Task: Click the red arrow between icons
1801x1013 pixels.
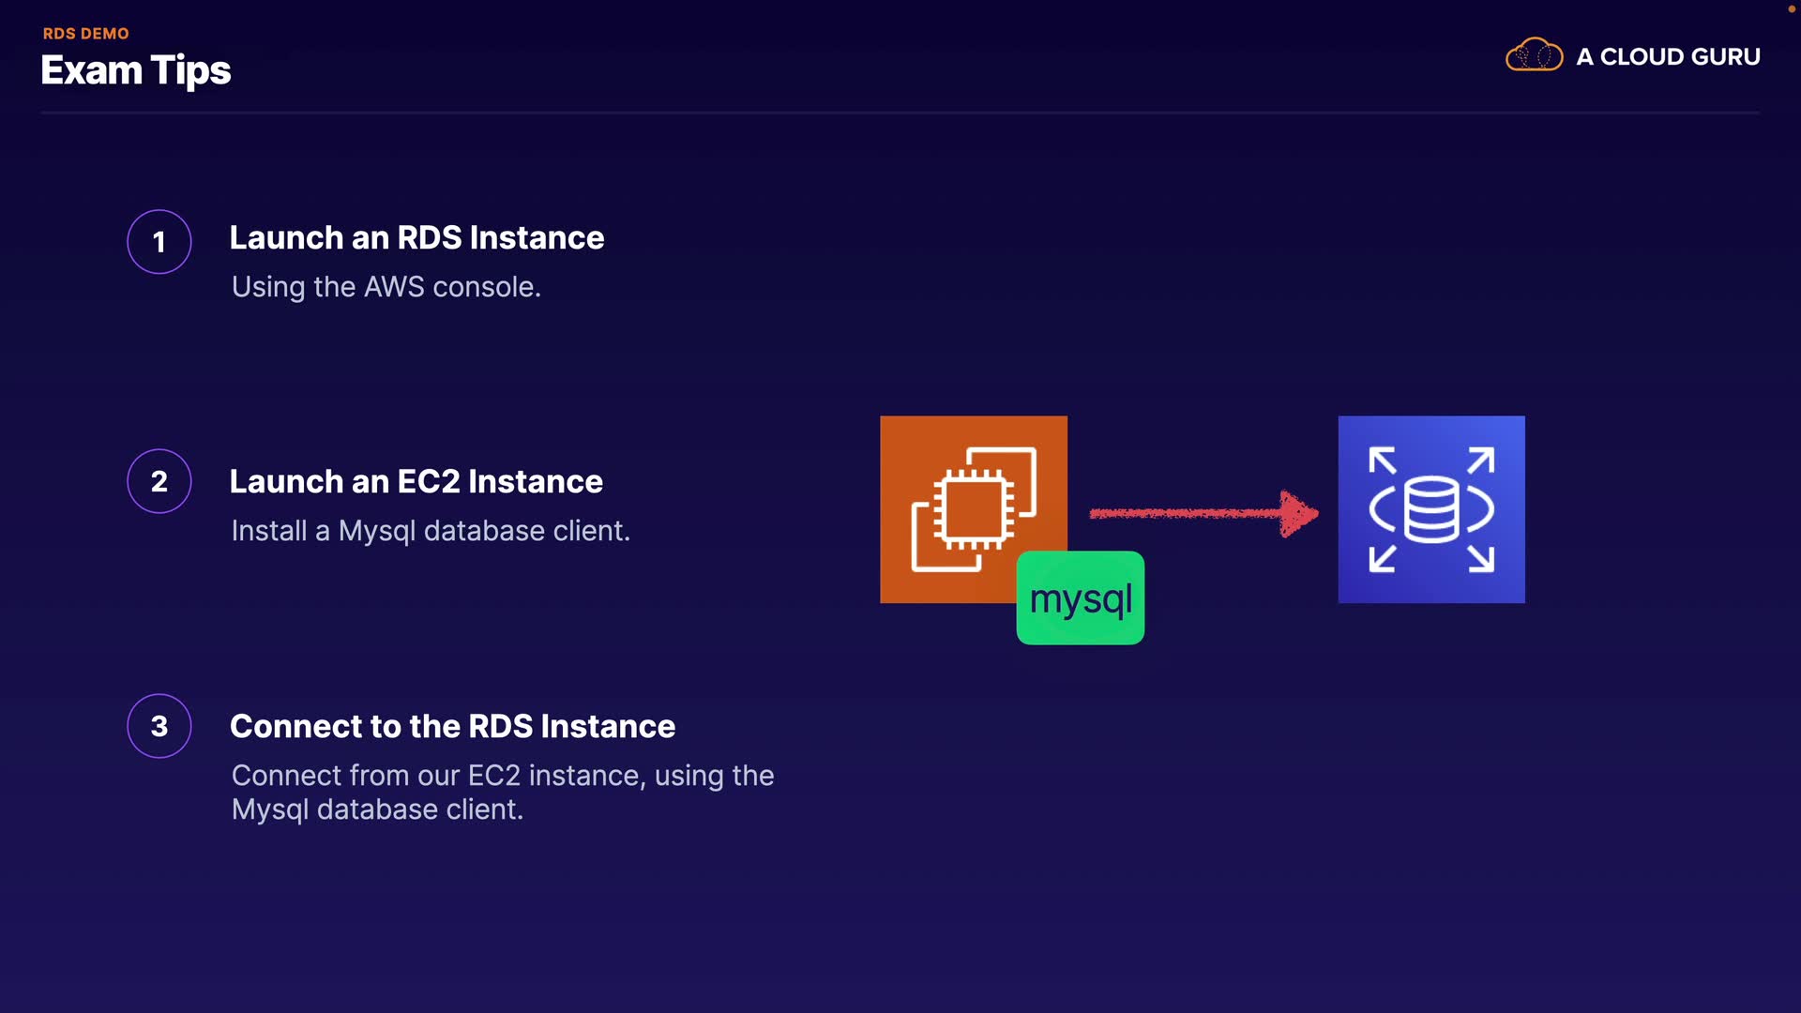Action: pos(1203,513)
